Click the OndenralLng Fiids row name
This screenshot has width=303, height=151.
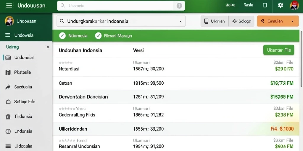coord(77,115)
